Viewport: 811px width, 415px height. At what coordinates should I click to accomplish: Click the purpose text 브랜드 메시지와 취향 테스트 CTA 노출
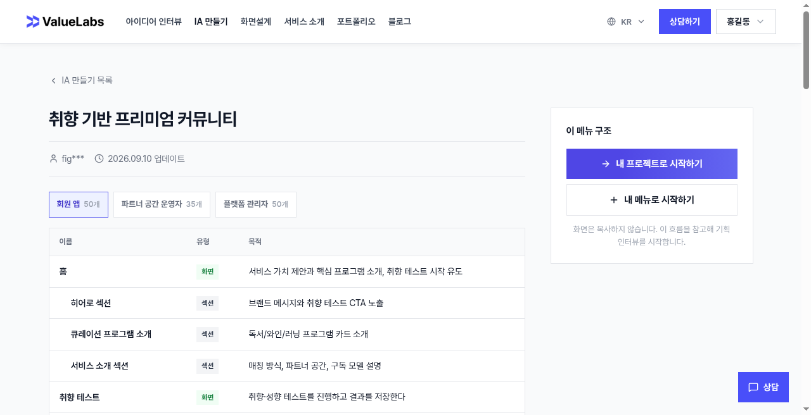pyautogui.click(x=316, y=303)
